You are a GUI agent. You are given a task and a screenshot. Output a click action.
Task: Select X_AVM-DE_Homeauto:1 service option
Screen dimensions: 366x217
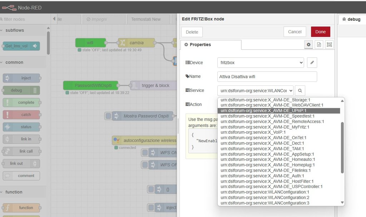[279, 159]
